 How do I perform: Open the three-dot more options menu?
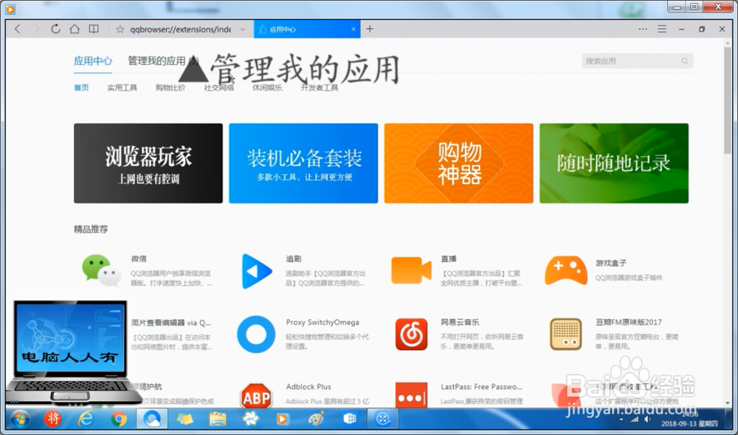point(643,30)
